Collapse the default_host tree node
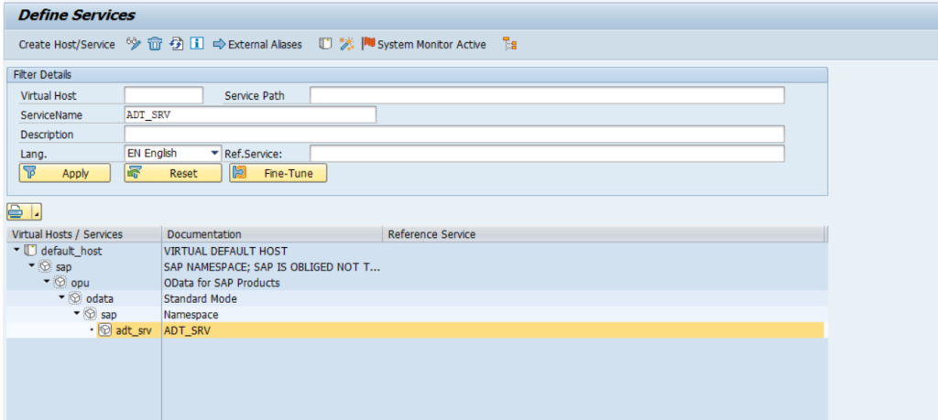This screenshot has width=938, height=420. tap(16, 251)
